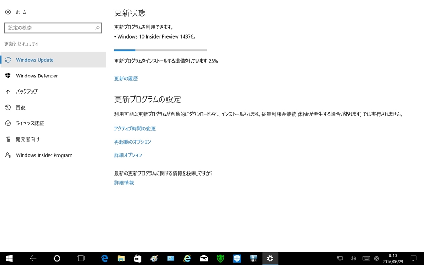Open Task View on taskbar
The height and width of the screenshot is (265, 424).
(81, 258)
